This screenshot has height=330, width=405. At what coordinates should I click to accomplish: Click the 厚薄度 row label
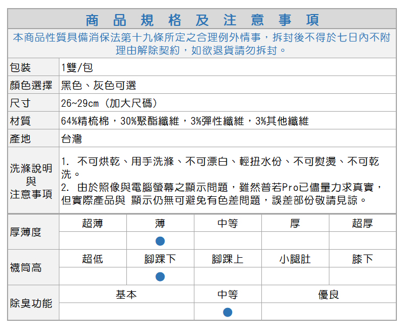(25, 232)
